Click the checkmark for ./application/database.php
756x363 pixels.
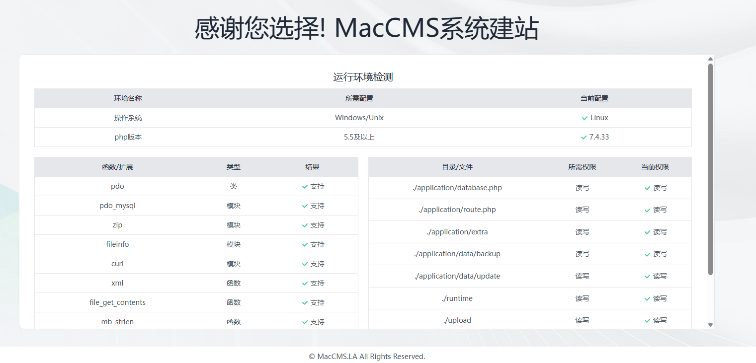tap(647, 188)
